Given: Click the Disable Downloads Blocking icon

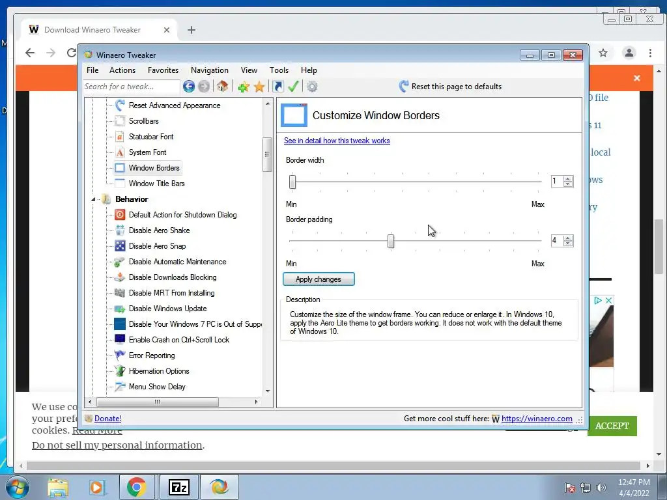Looking at the screenshot, I should click(120, 277).
